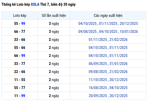148x102 pixels.
Task: Open the blue 99 link in the 11 - 99 row
Action: (23, 96)
